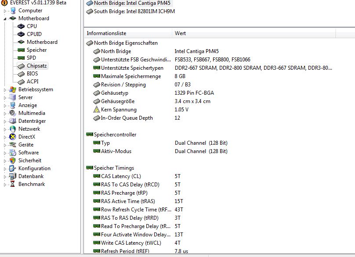Screen dimensions: 355x257
Task: Expand the Netzwerk node
Action: (x=5, y=129)
